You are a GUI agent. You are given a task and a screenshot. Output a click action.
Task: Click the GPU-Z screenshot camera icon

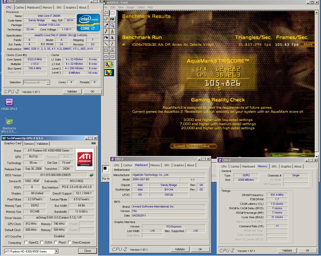[x=94, y=143]
